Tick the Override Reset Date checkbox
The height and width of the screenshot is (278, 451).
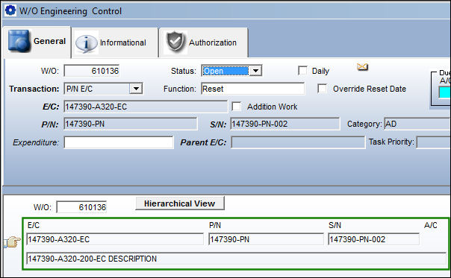322,89
